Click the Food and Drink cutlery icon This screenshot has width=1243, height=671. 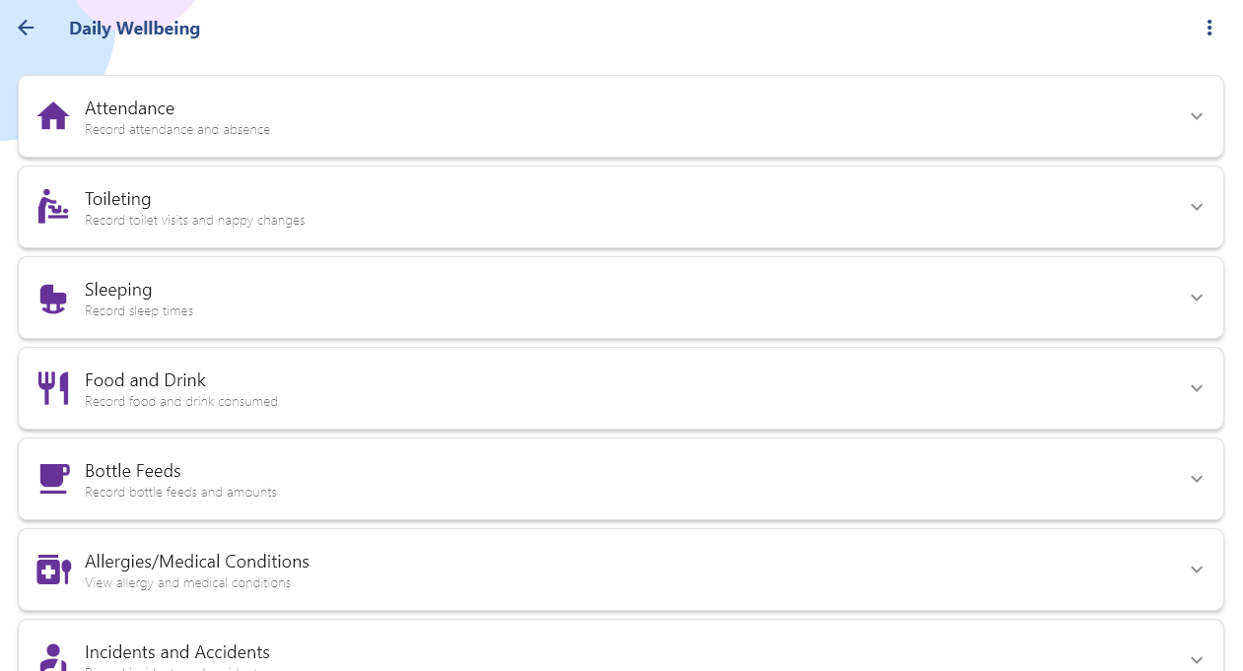click(x=53, y=388)
